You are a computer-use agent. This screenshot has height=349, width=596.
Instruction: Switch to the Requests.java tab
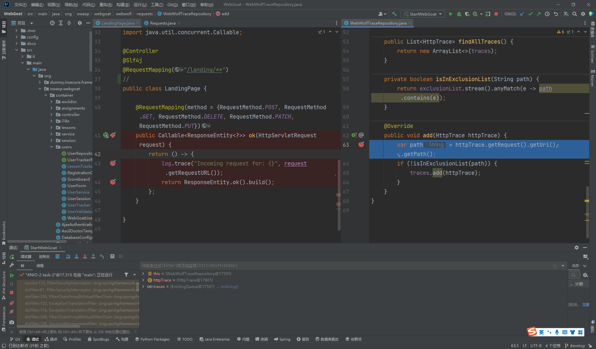click(x=162, y=23)
